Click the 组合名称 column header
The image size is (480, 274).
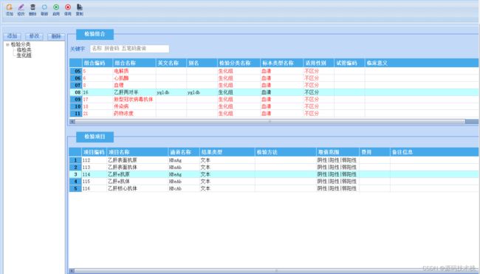pos(134,63)
